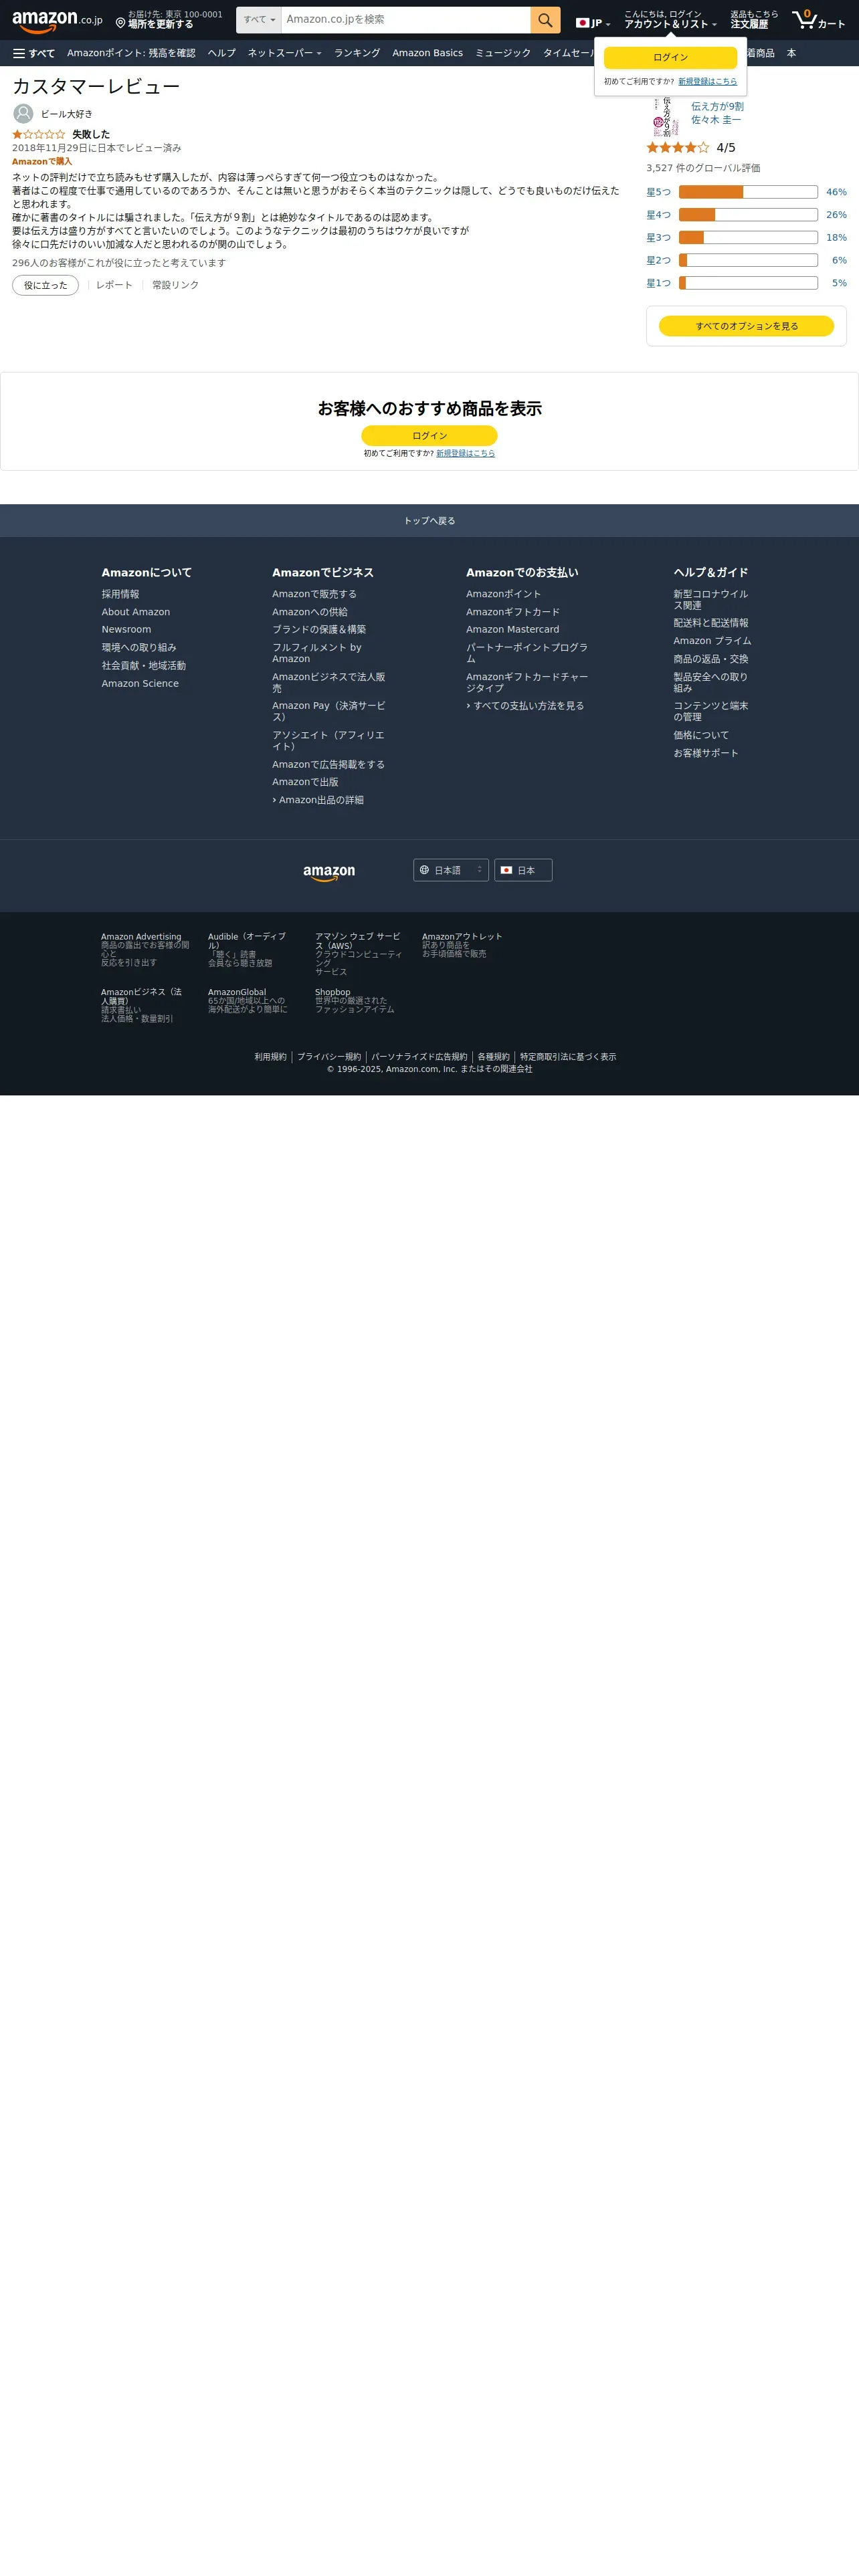Screen dimensions: 859x2576
Task: Click 新規登録はこちら under recommendations
Action: (x=465, y=454)
